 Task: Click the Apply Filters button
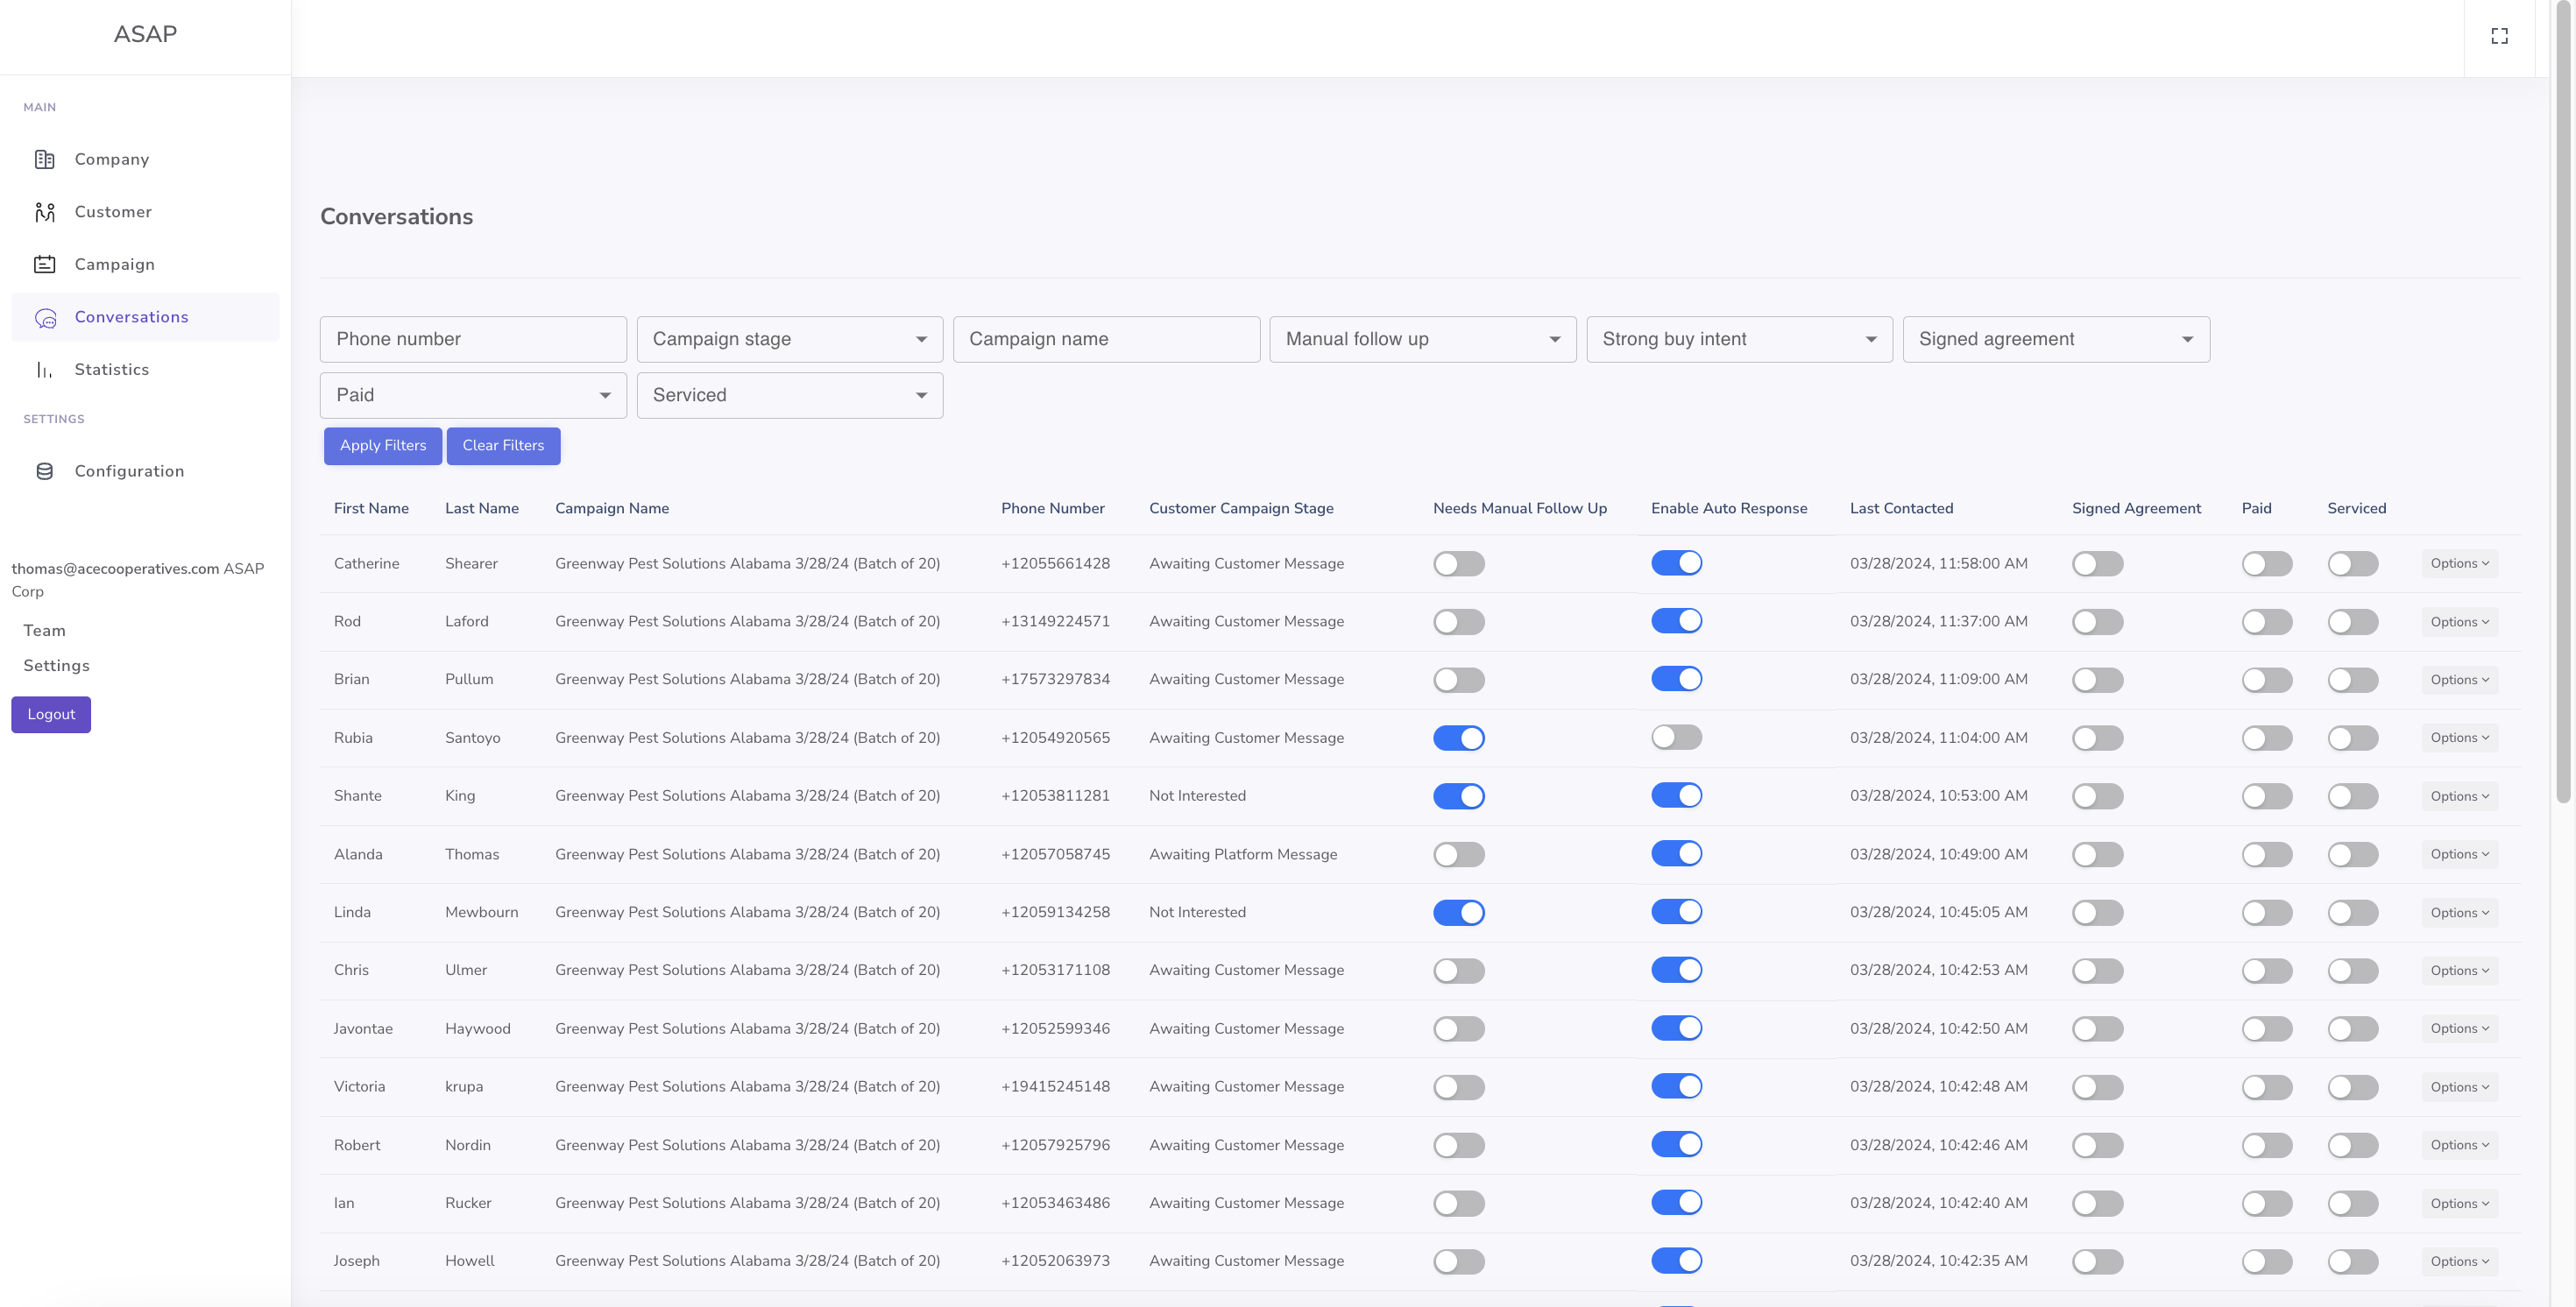(383, 446)
